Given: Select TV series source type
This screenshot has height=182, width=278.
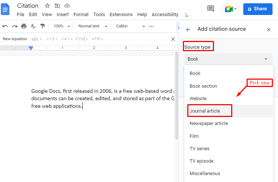Looking at the screenshot, I should (229, 148).
